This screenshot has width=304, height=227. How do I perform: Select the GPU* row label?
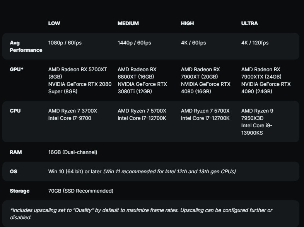coord(17,69)
